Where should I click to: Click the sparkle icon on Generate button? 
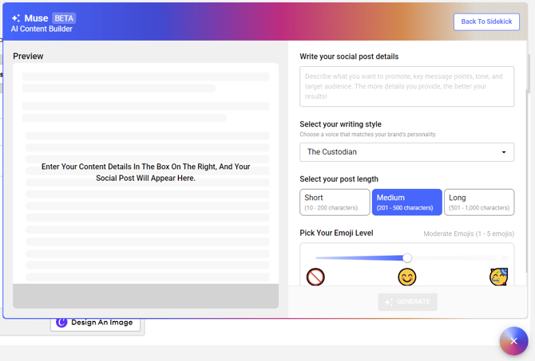click(389, 302)
